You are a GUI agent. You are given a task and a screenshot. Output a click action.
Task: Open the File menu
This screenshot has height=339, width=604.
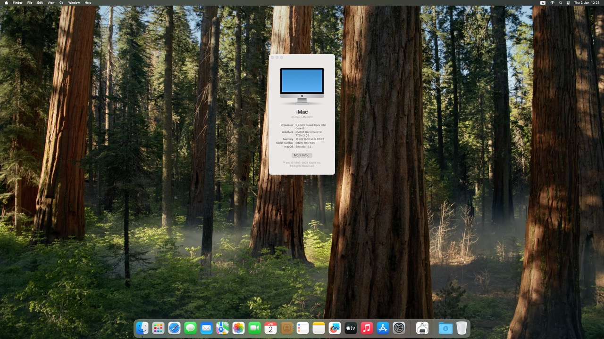point(30,3)
